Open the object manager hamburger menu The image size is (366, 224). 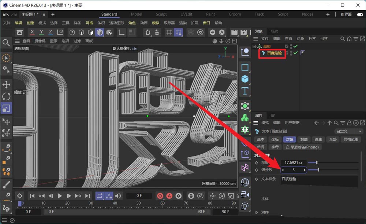coord(256,39)
